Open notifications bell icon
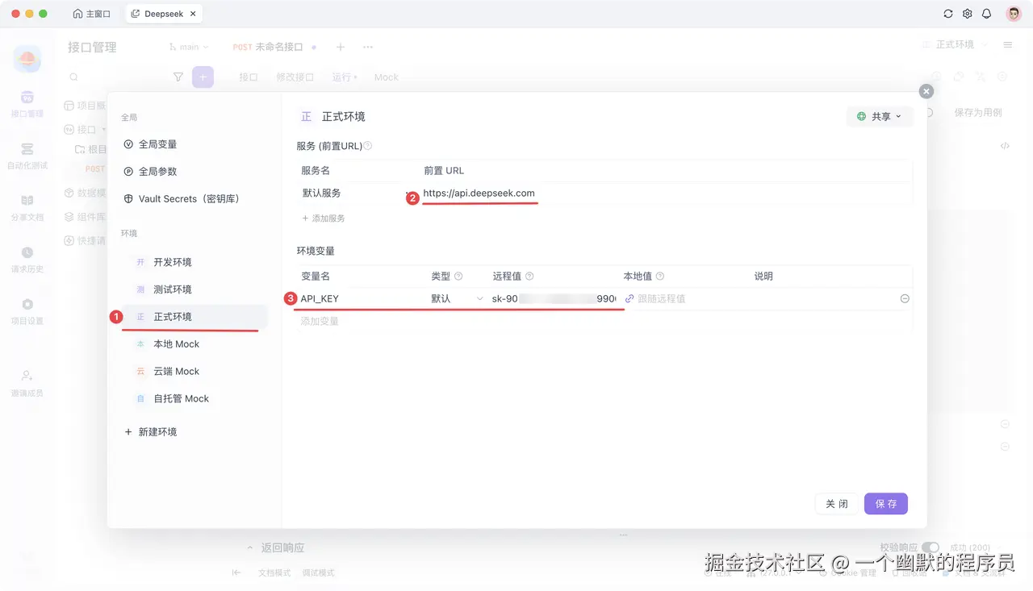This screenshot has height=591, width=1033. point(987,14)
